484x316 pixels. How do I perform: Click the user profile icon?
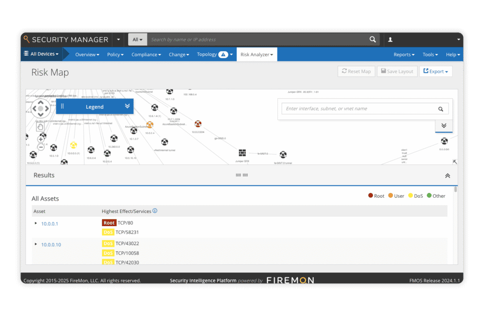tap(390, 39)
